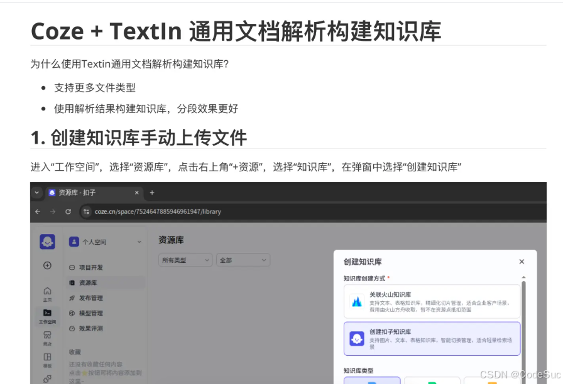This screenshot has height=384, width=563.
Task: Click the bullet 使用解析结果构建知识库，分段效果更好
Action: (x=146, y=109)
